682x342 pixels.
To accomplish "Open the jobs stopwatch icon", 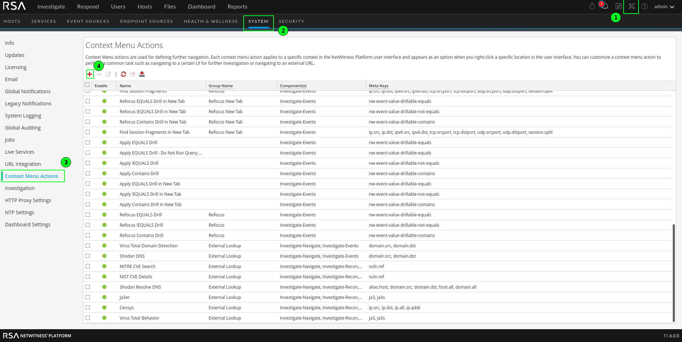I will coord(592,6).
